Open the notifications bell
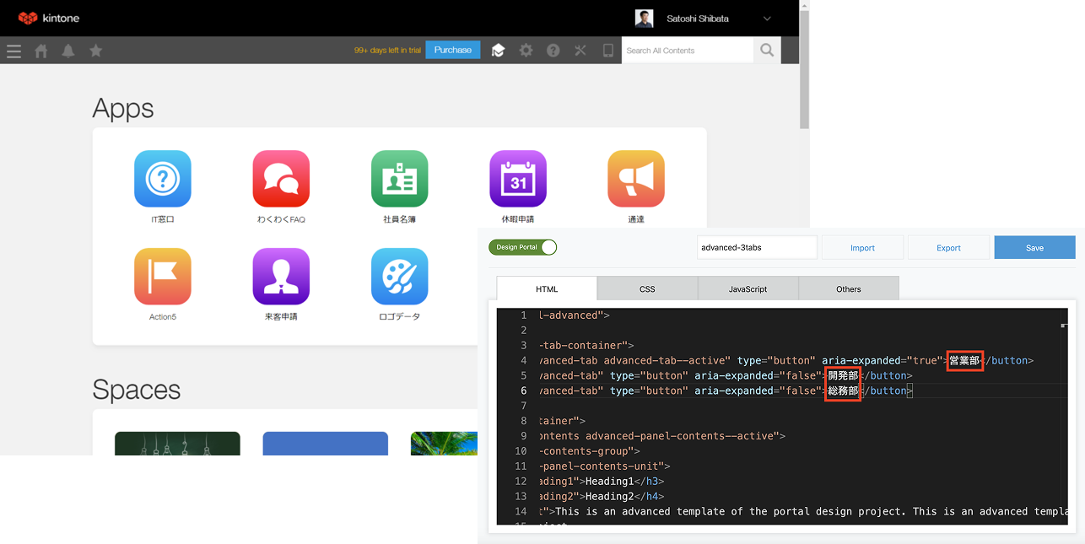1085x544 pixels. (67, 51)
